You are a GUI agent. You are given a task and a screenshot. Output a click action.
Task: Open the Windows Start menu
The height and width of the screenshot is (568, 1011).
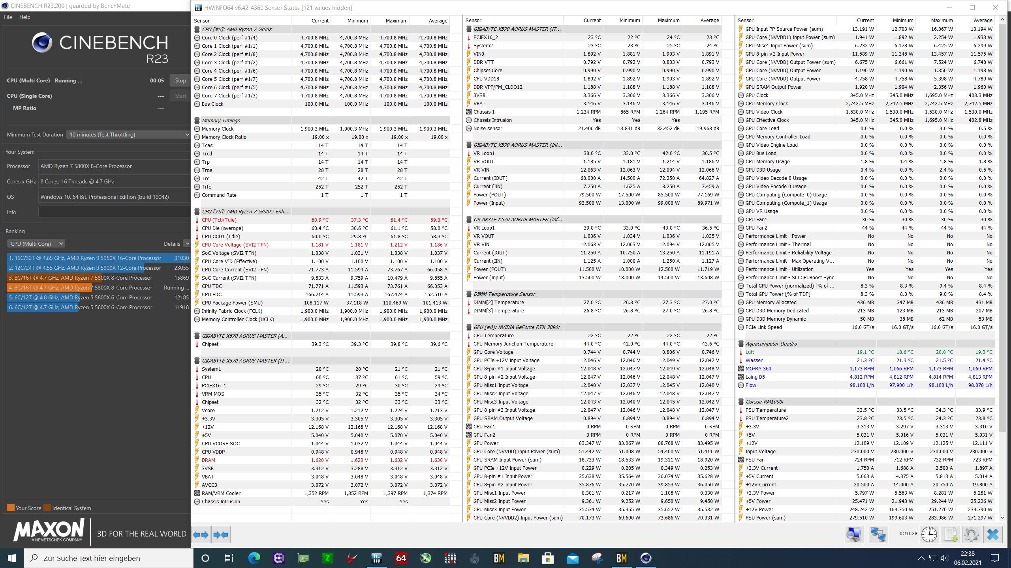pos(12,558)
